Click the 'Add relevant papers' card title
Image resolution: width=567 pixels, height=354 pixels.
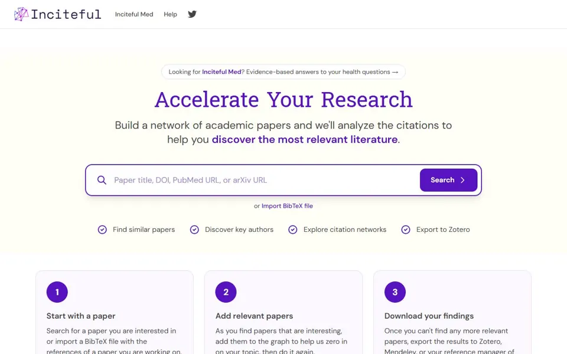click(254, 316)
